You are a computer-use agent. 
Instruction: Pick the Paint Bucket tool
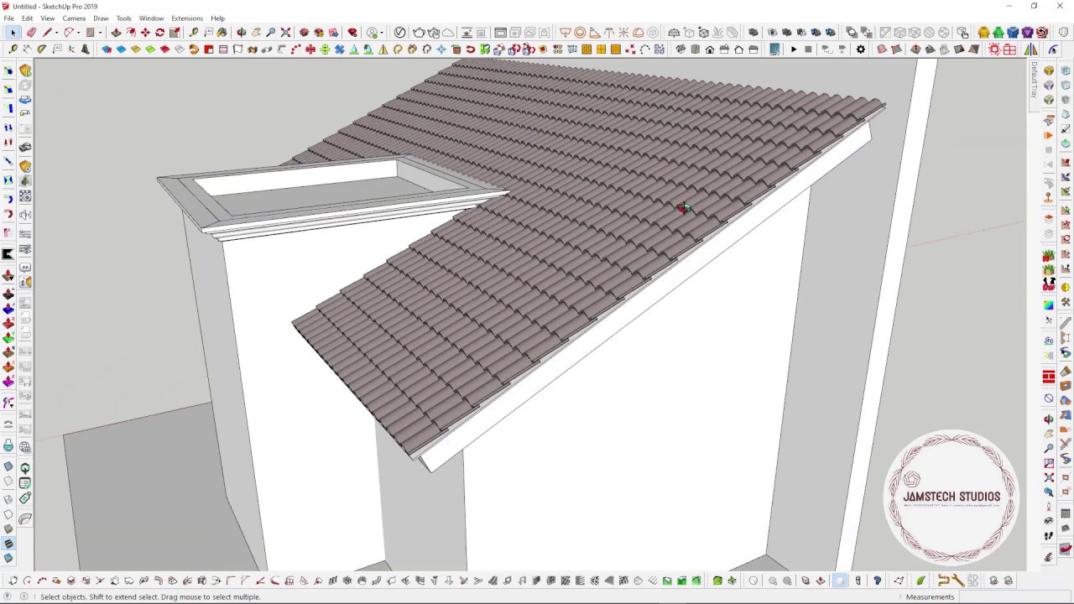pyautogui.click(x=222, y=33)
